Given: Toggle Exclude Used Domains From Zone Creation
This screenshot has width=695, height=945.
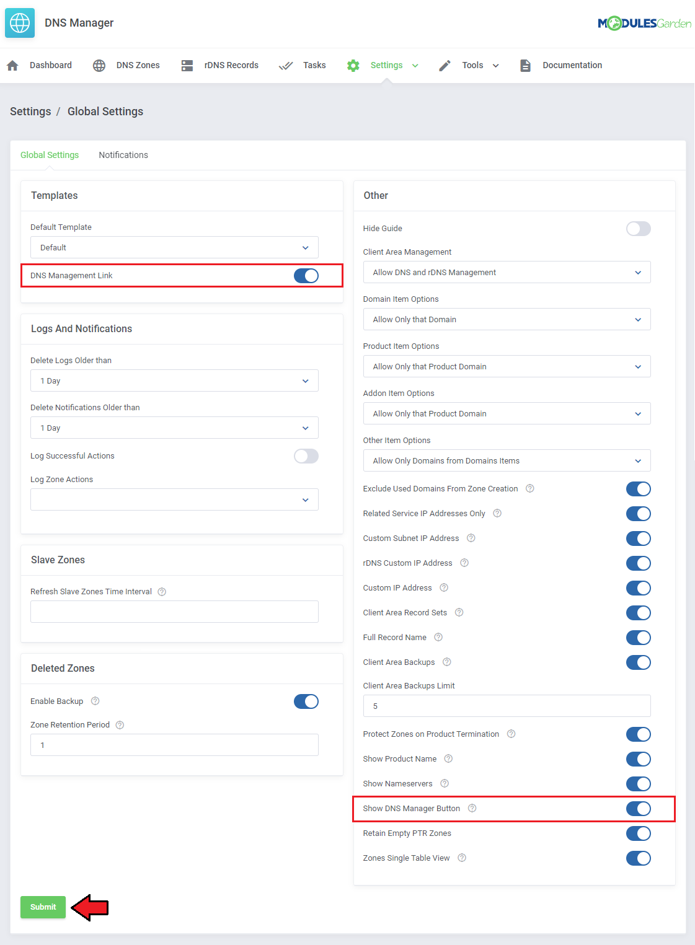Looking at the screenshot, I should tap(639, 489).
